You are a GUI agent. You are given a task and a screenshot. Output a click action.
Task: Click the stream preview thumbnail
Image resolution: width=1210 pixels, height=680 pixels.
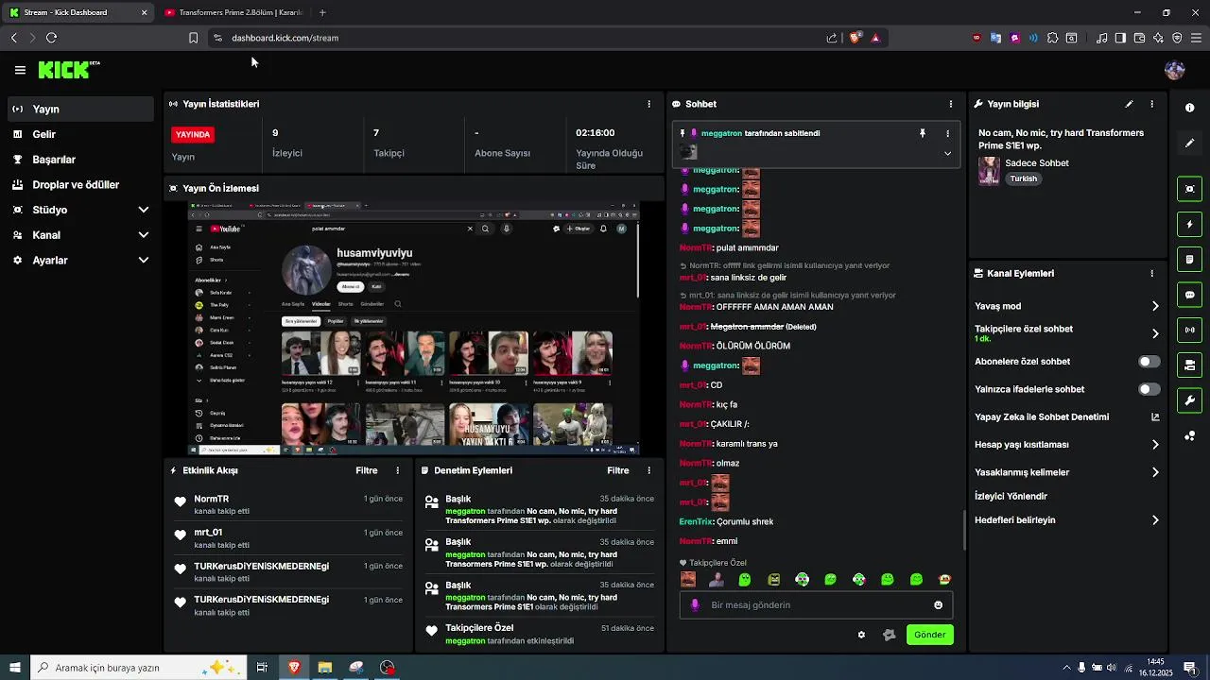pyautogui.click(x=413, y=328)
